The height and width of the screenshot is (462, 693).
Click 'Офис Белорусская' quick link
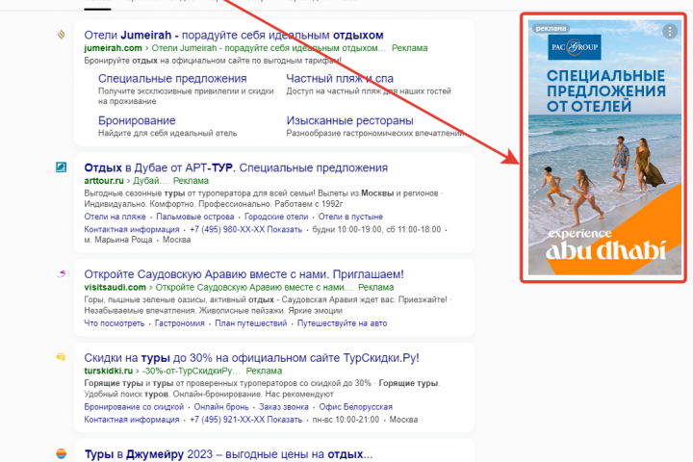tap(356, 407)
